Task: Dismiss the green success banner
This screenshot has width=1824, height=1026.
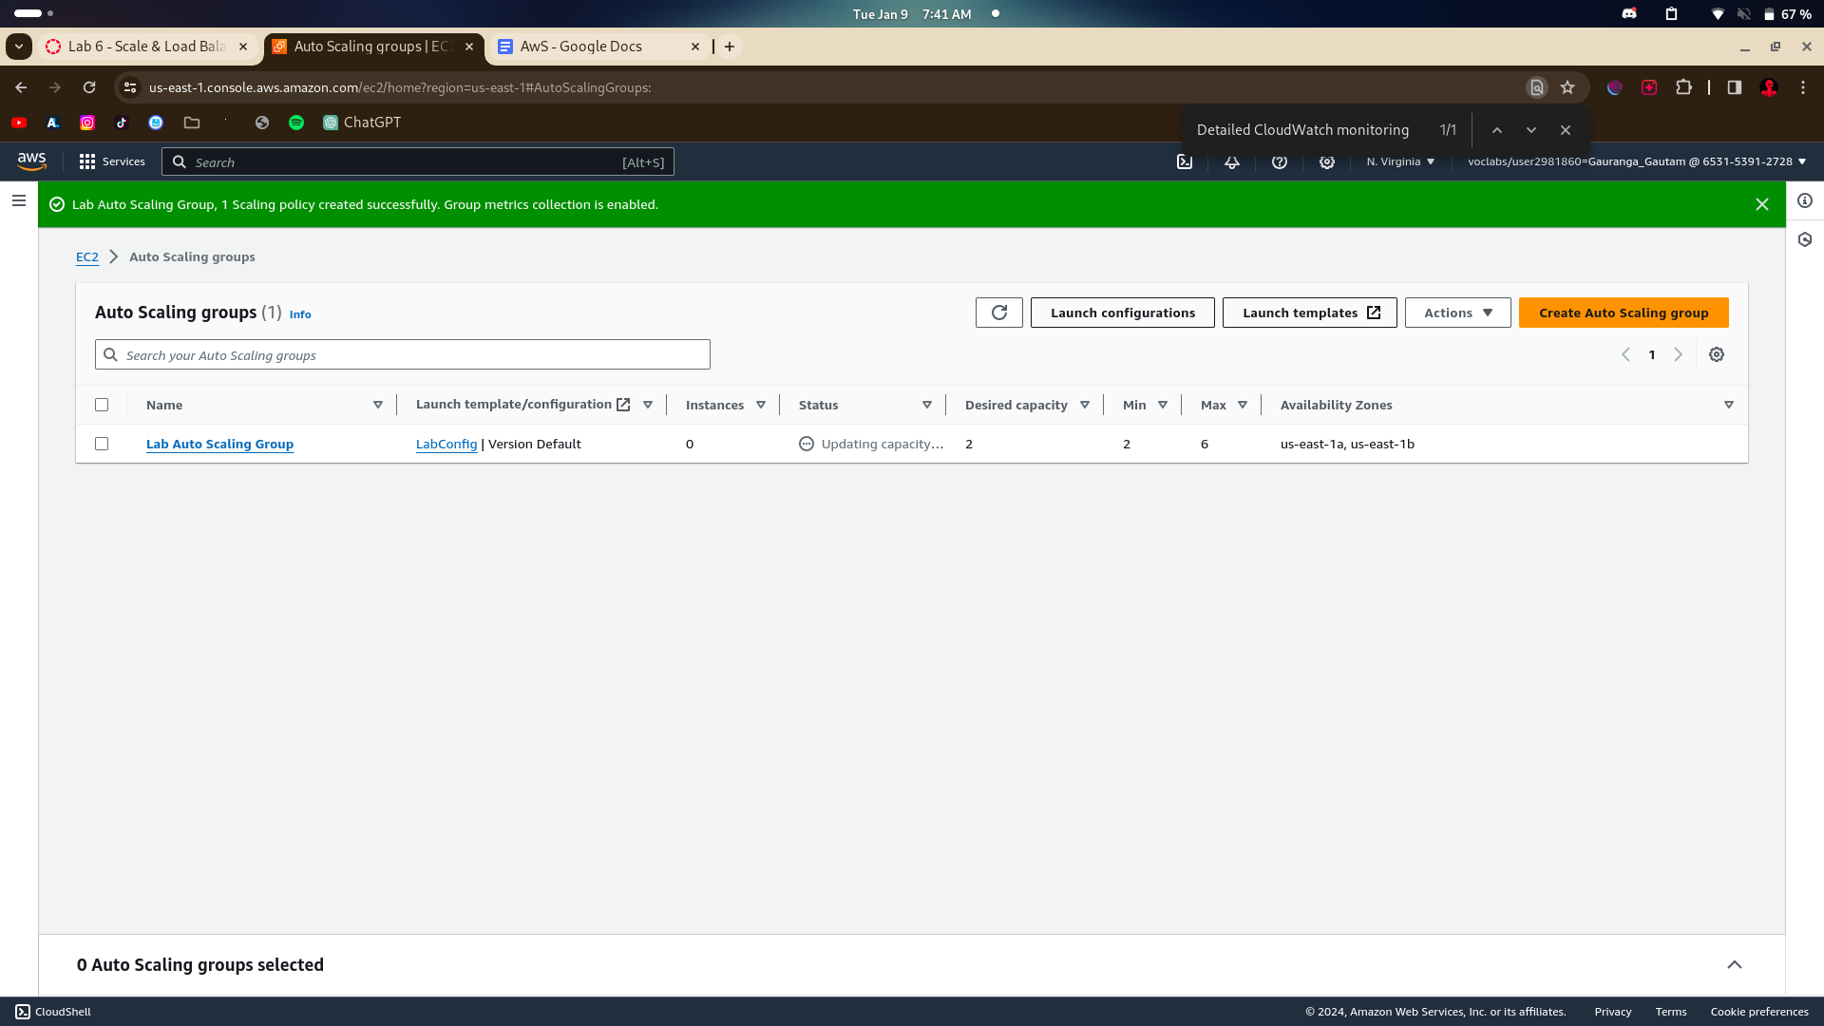Action: coord(1762,204)
